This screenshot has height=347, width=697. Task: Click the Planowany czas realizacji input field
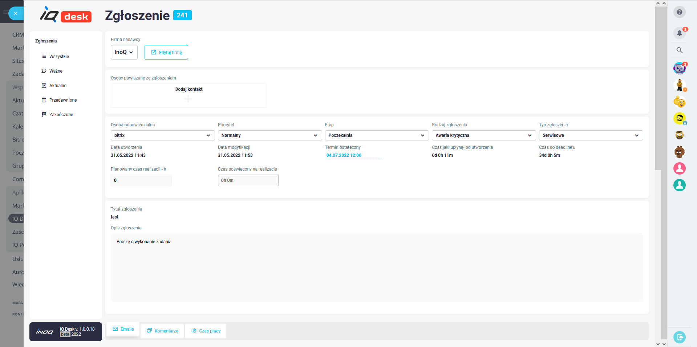(x=141, y=180)
